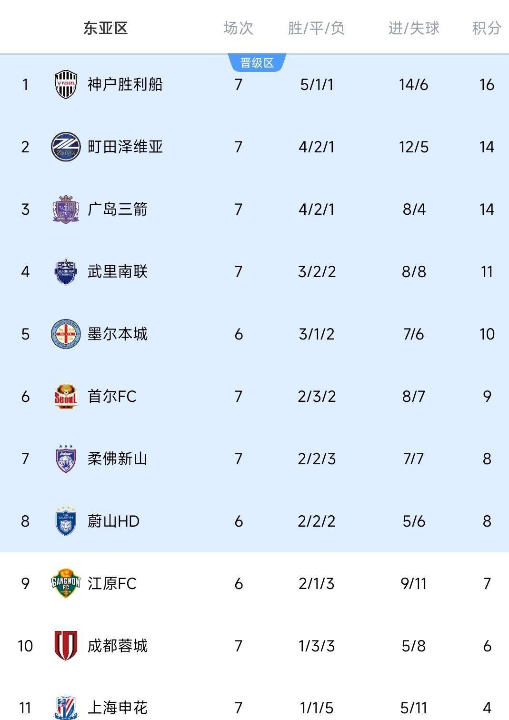The height and width of the screenshot is (720, 509).
Task: Click the Johor Darul Ta'zim crest
Action: [x=66, y=459]
